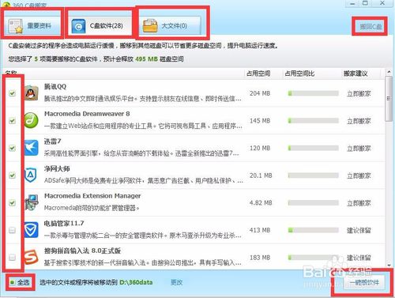Uncheck the 迅雷7 checkbox

(12, 148)
